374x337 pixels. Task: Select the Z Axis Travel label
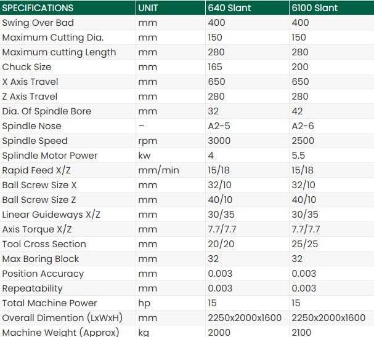[30, 97]
